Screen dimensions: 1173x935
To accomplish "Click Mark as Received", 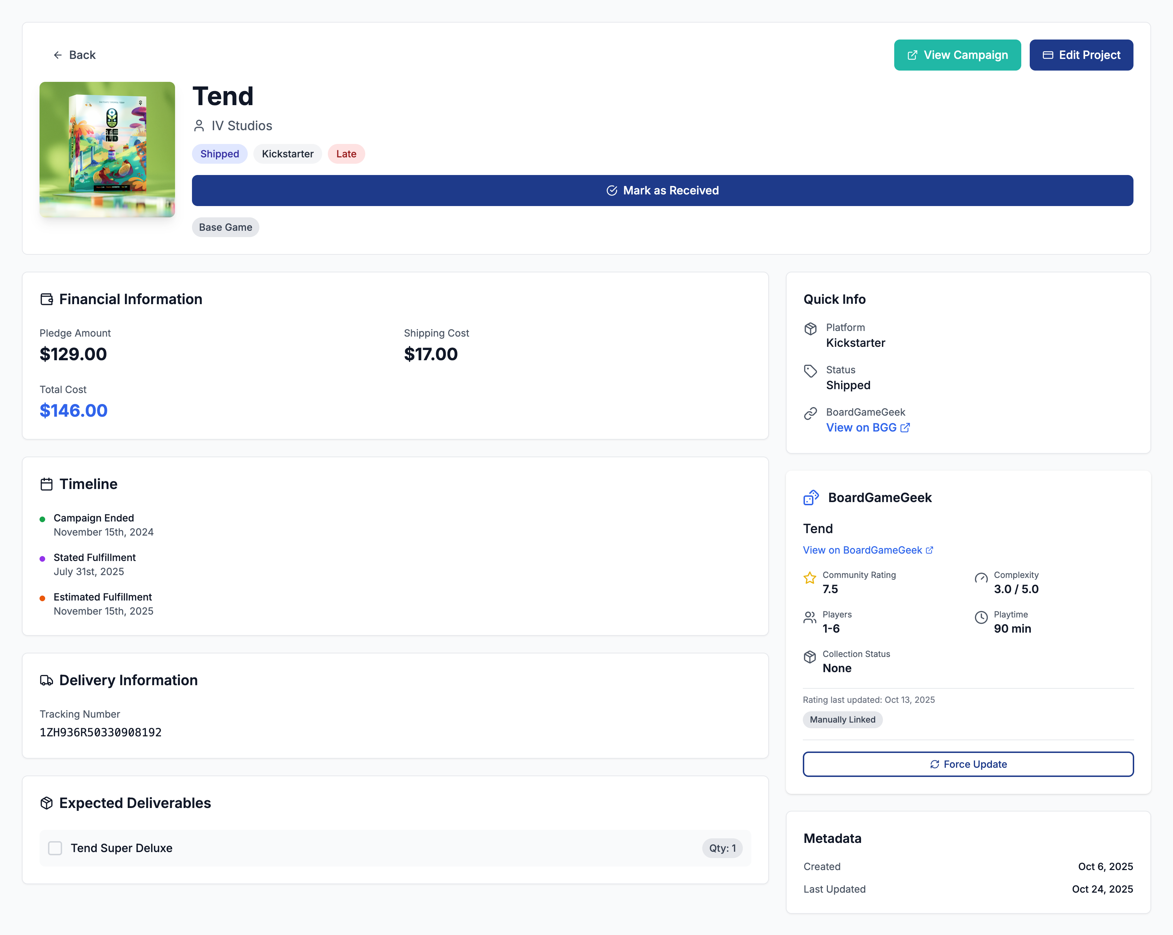I will click(x=662, y=191).
